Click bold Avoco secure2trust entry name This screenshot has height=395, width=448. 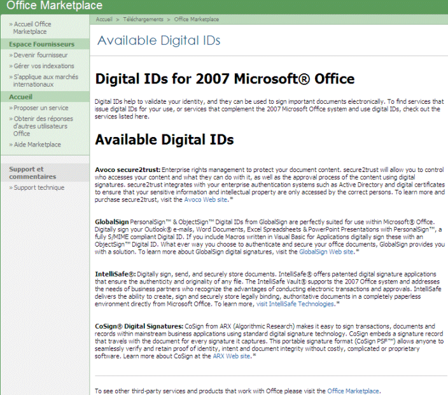128,169
